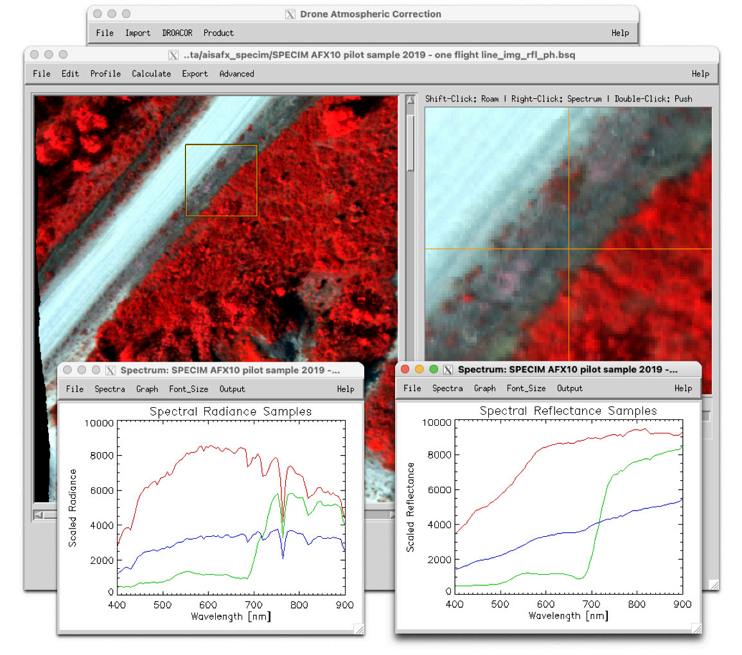Open the Export menu
The image size is (742, 655).
tap(195, 74)
